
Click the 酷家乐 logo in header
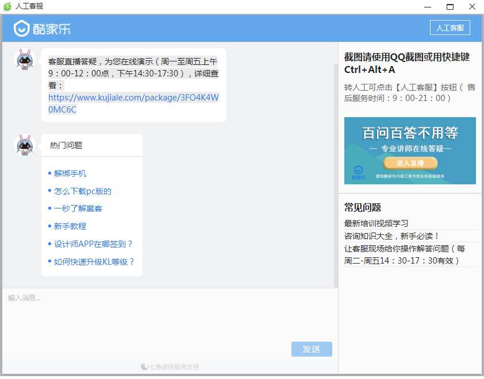click(42, 28)
